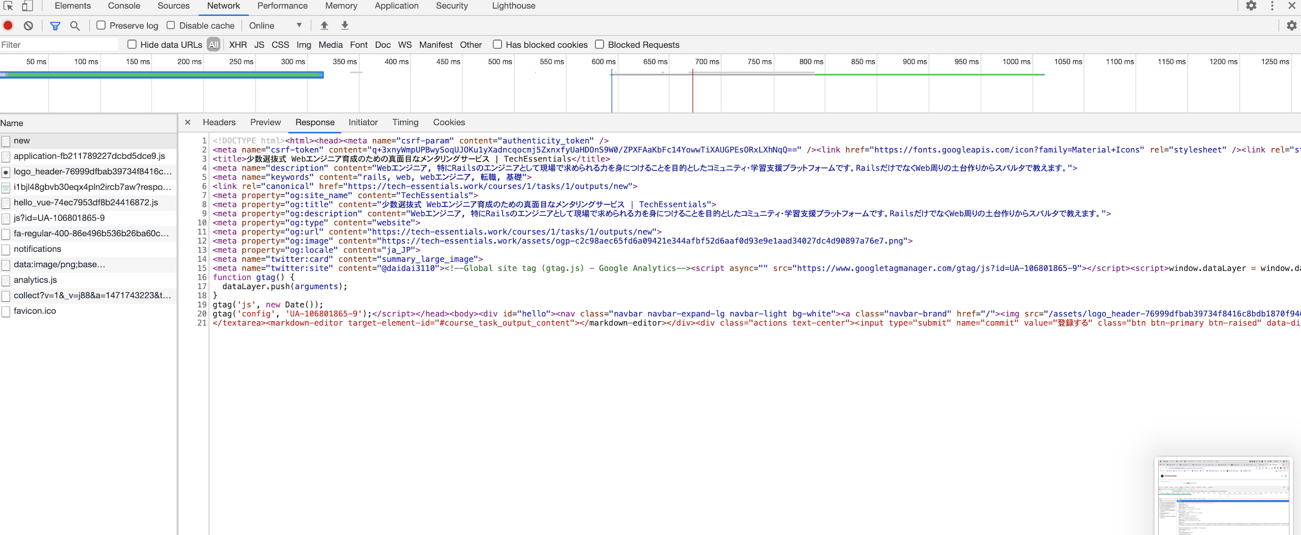Viewport: 1301px width, 535px height.
Task: Check Hide data URLs
Action: [x=132, y=44]
